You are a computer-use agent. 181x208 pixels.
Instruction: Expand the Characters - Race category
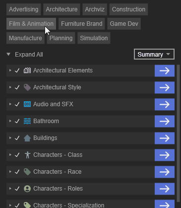point(10,172)
